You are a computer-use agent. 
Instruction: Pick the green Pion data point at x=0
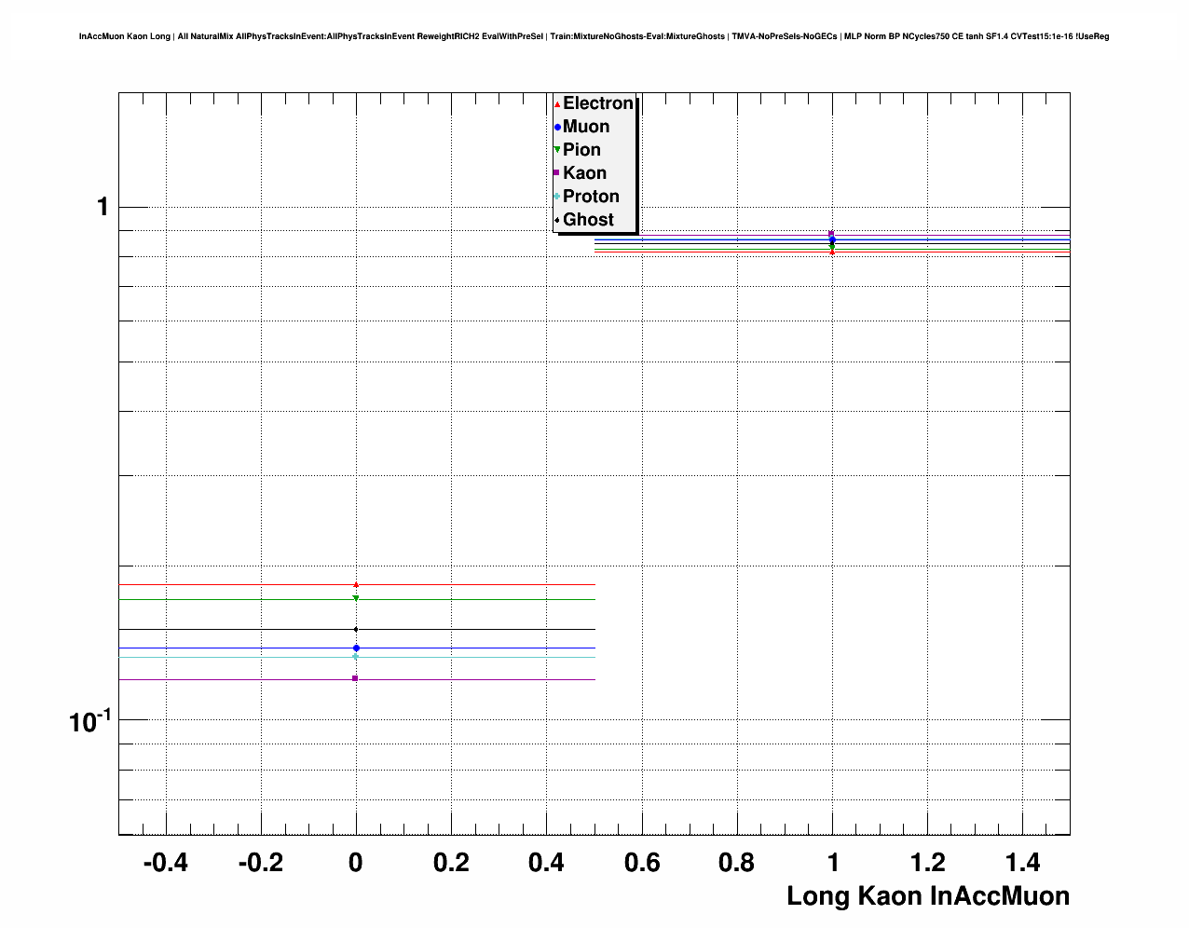point(356,598)
